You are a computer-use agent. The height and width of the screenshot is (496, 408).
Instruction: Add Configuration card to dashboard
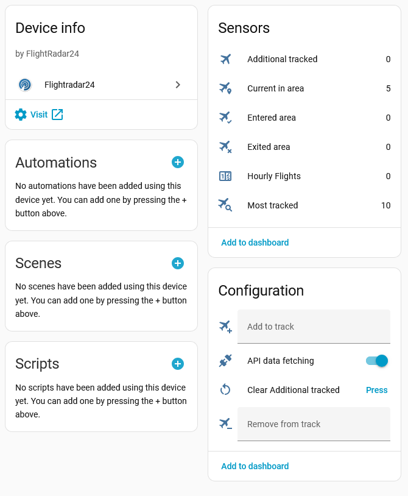255,466
